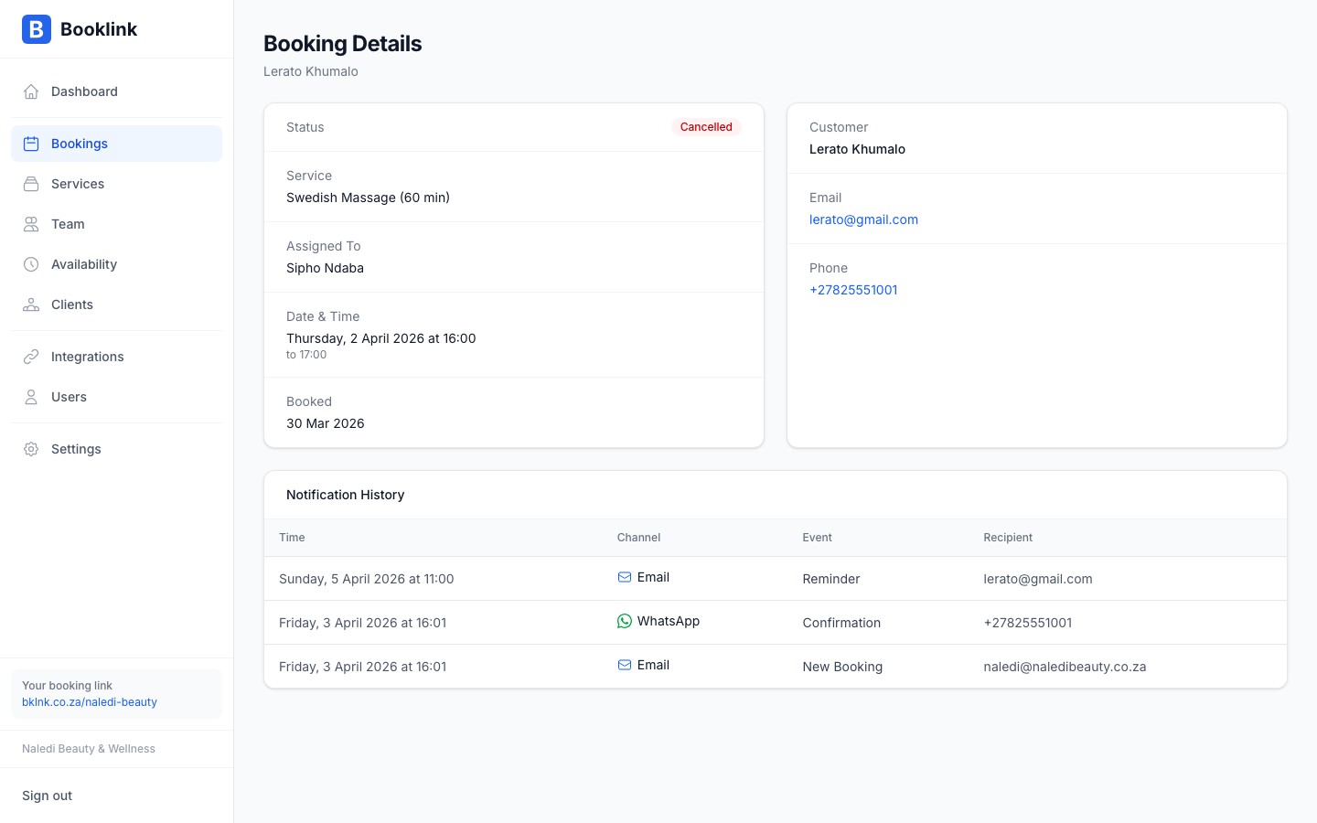Select the Cancelled status badge

coord(706,127)
